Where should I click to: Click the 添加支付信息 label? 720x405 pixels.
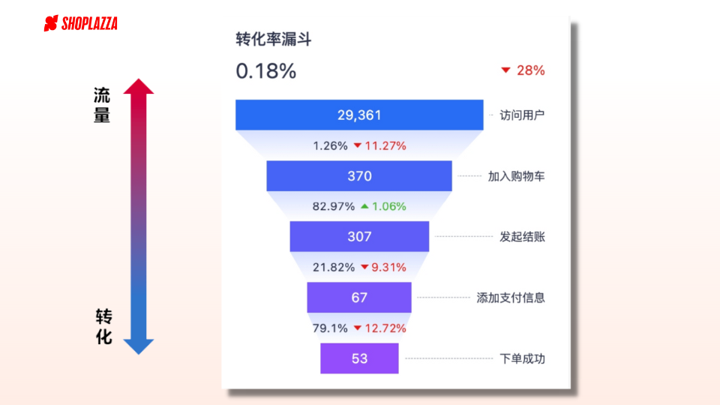click(511, 298)
